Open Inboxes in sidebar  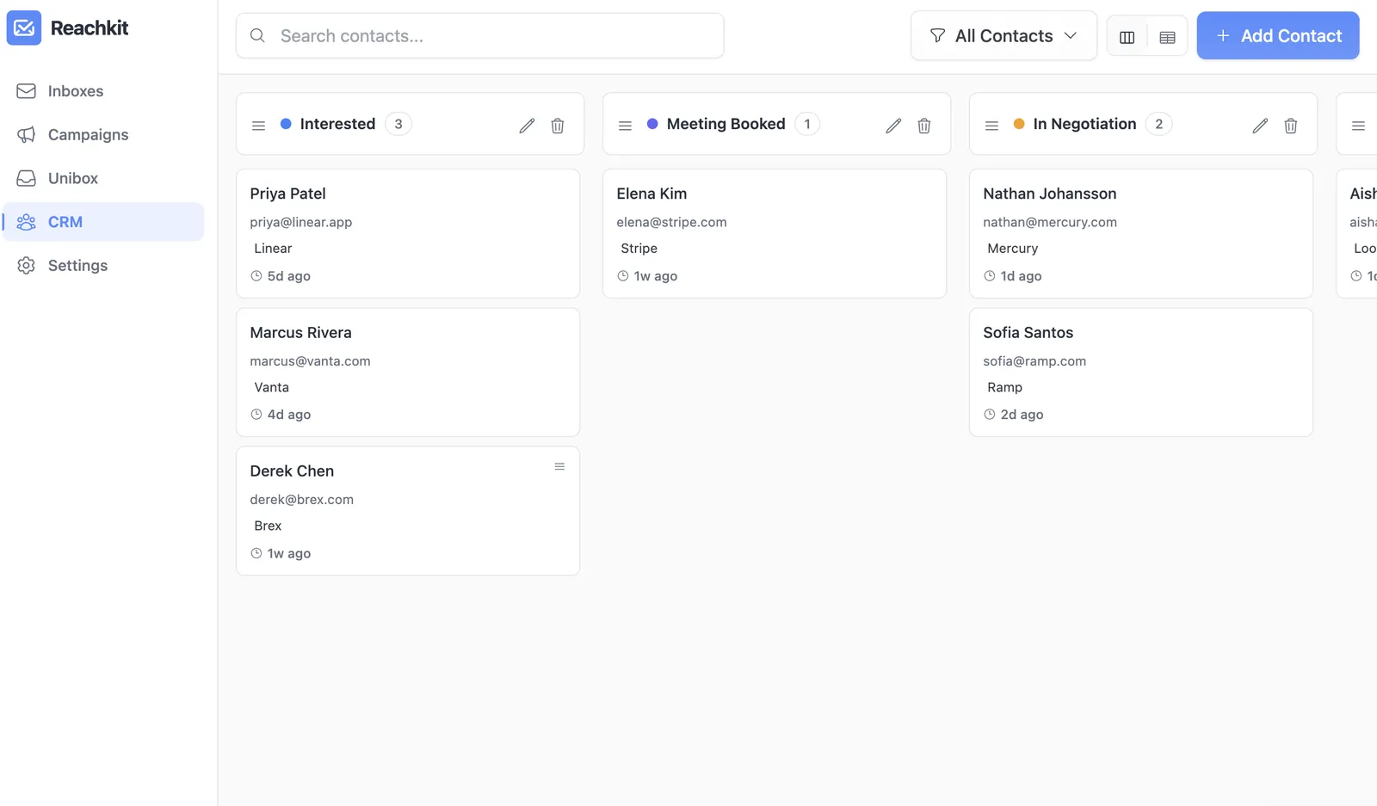pos(103,91)
